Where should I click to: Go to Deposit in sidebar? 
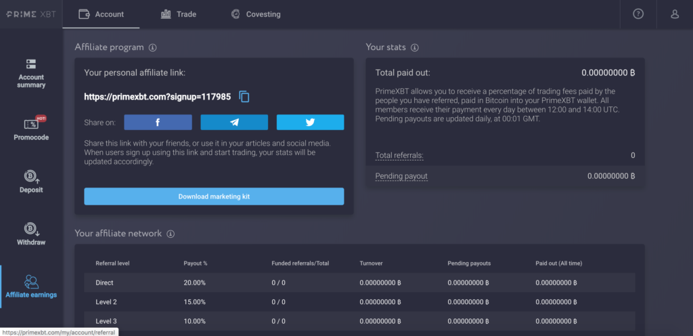pyautogui.click(x=31, y=182)
